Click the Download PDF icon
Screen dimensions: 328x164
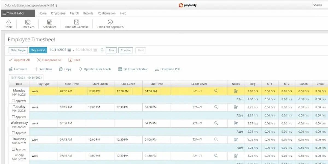click(x=157, y=69)
